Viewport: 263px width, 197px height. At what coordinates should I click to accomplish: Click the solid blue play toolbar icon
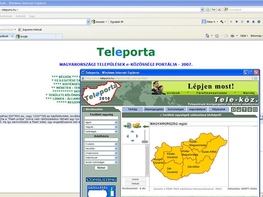[237, 22]
